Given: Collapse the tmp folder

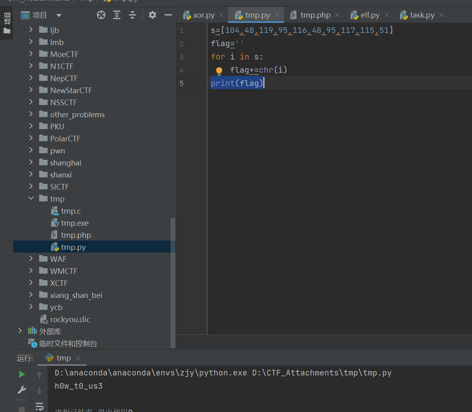Looking at the screenshot, I should point(31,199).
